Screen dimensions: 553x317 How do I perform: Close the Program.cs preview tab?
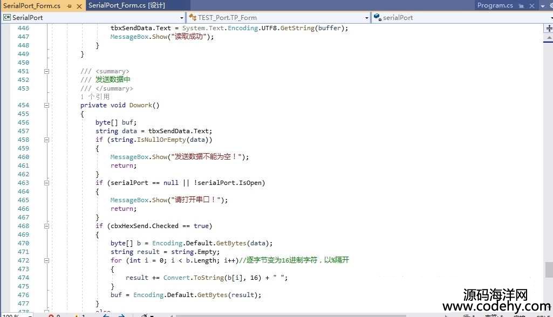pyautogui.click(x=532, y=5)
